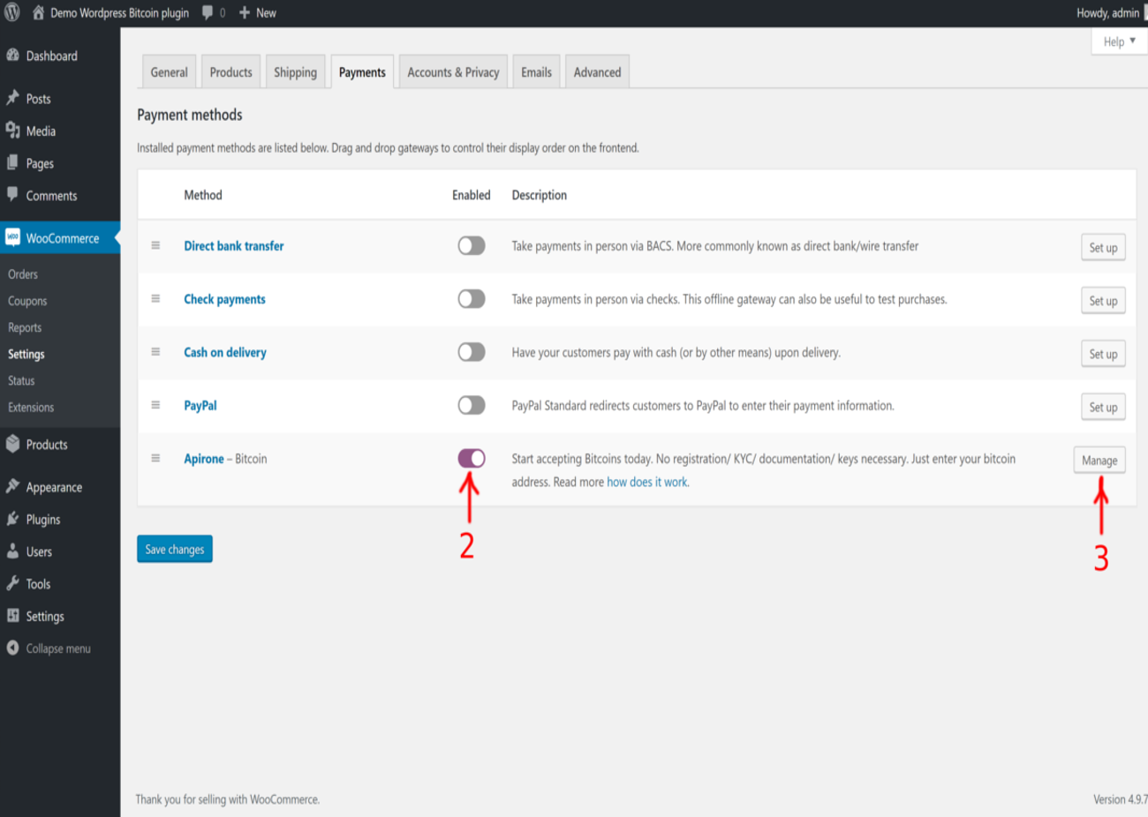Click Set up for Check payments
The height and width of the screenshot is (817, 1148).
tap(1103, 301)
